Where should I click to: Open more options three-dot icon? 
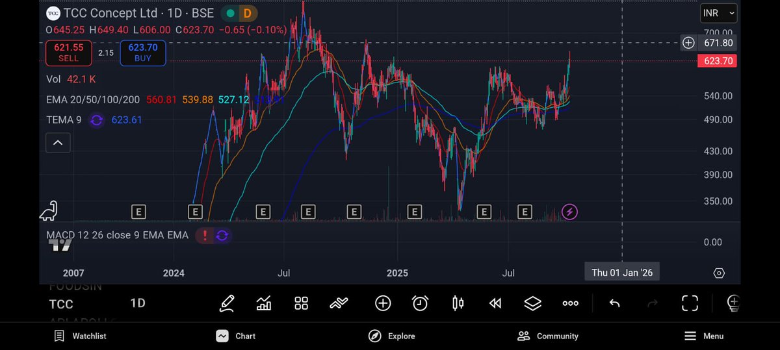click(x=570, y=303)
